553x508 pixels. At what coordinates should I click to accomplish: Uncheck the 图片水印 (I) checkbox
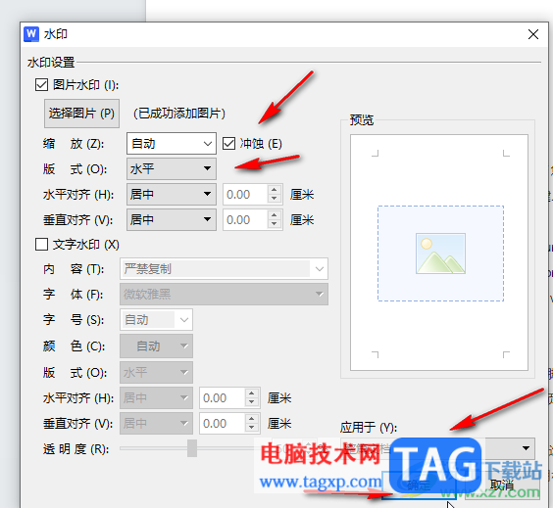pyautogui.click(x=41, y=85)
